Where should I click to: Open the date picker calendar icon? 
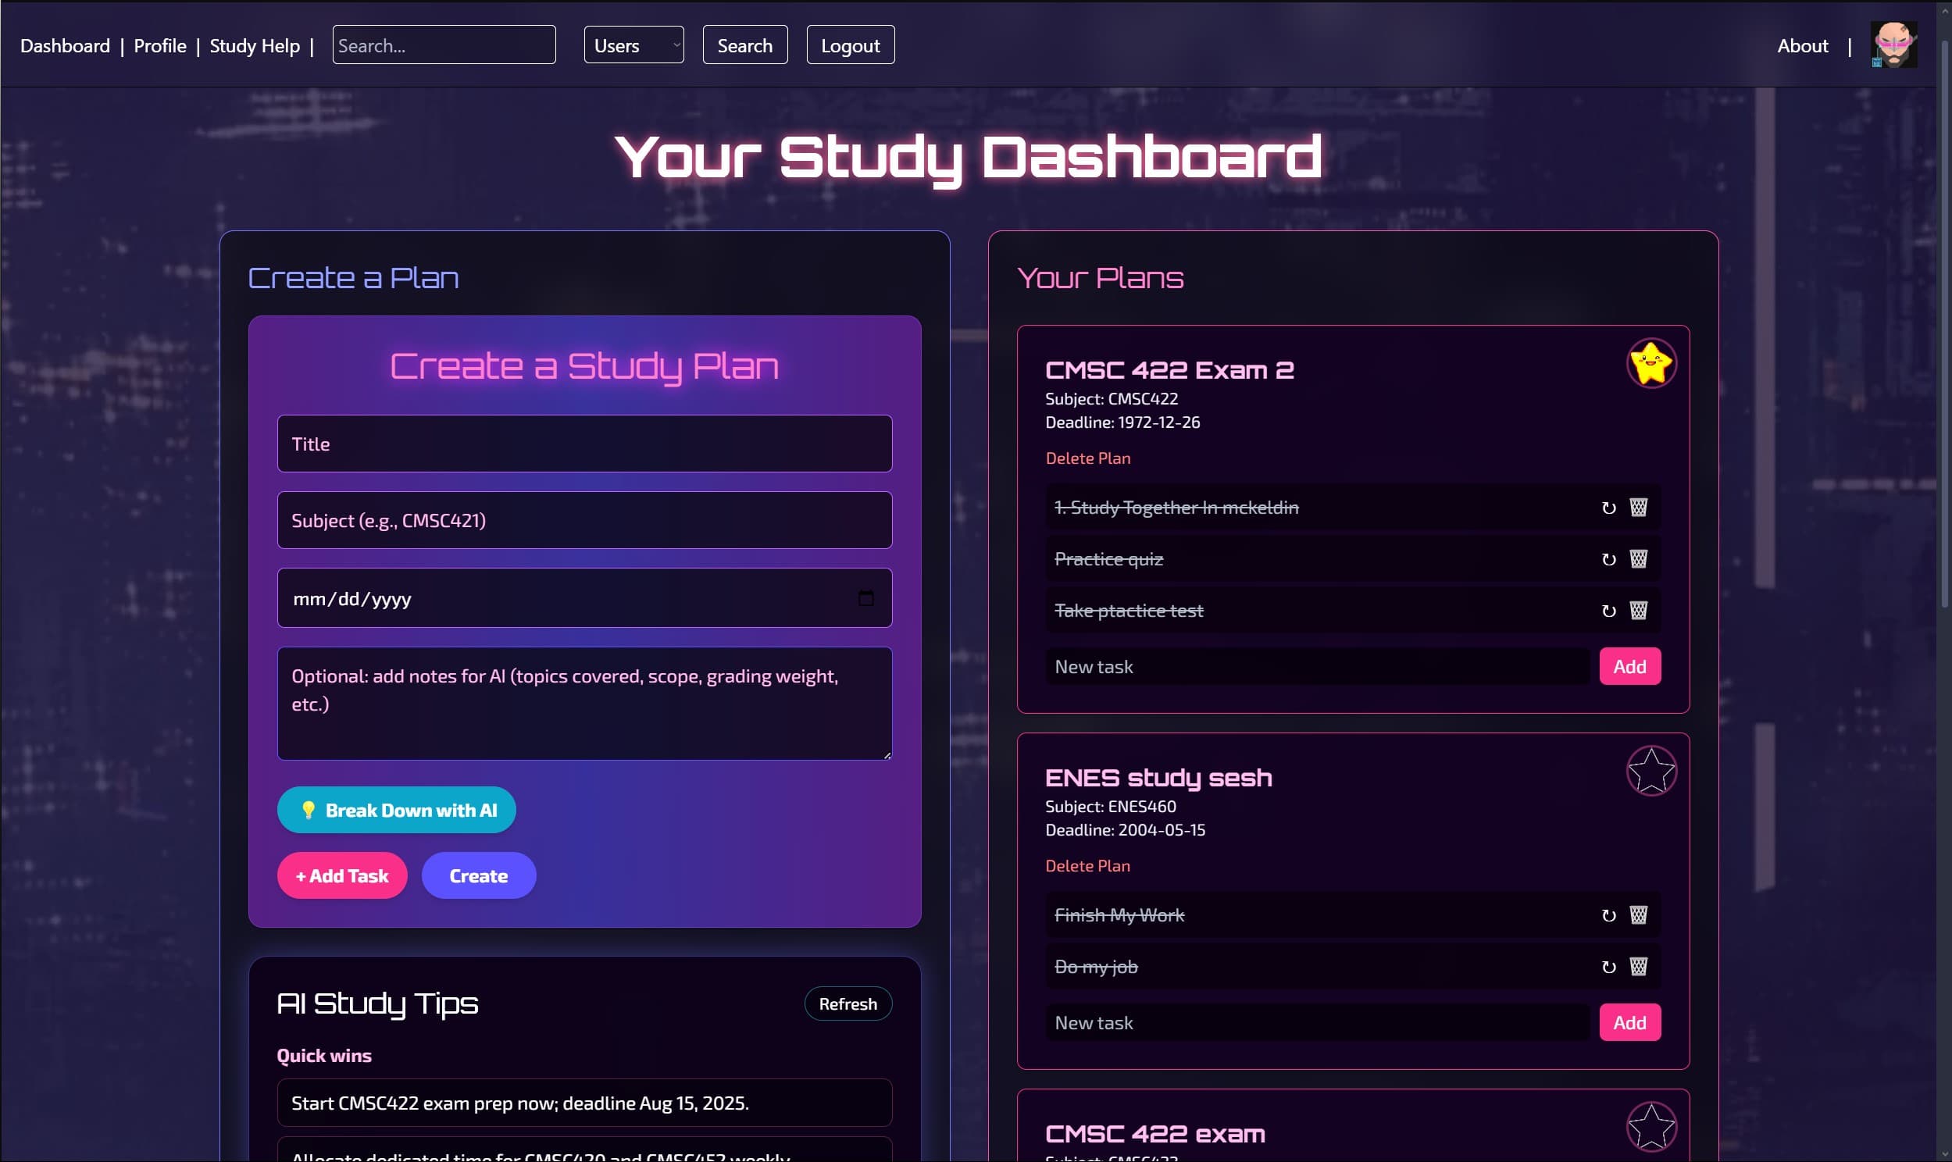pos(865,598)
